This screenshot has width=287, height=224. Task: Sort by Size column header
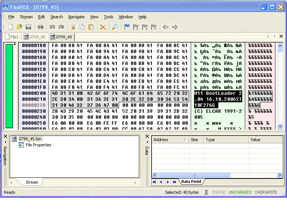197,140
